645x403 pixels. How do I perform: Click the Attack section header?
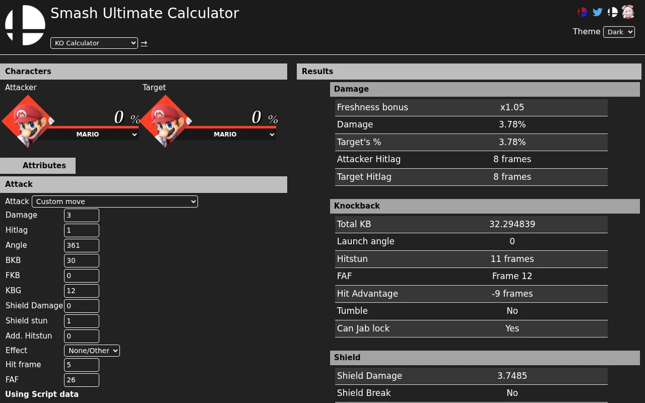pos(144,184)
